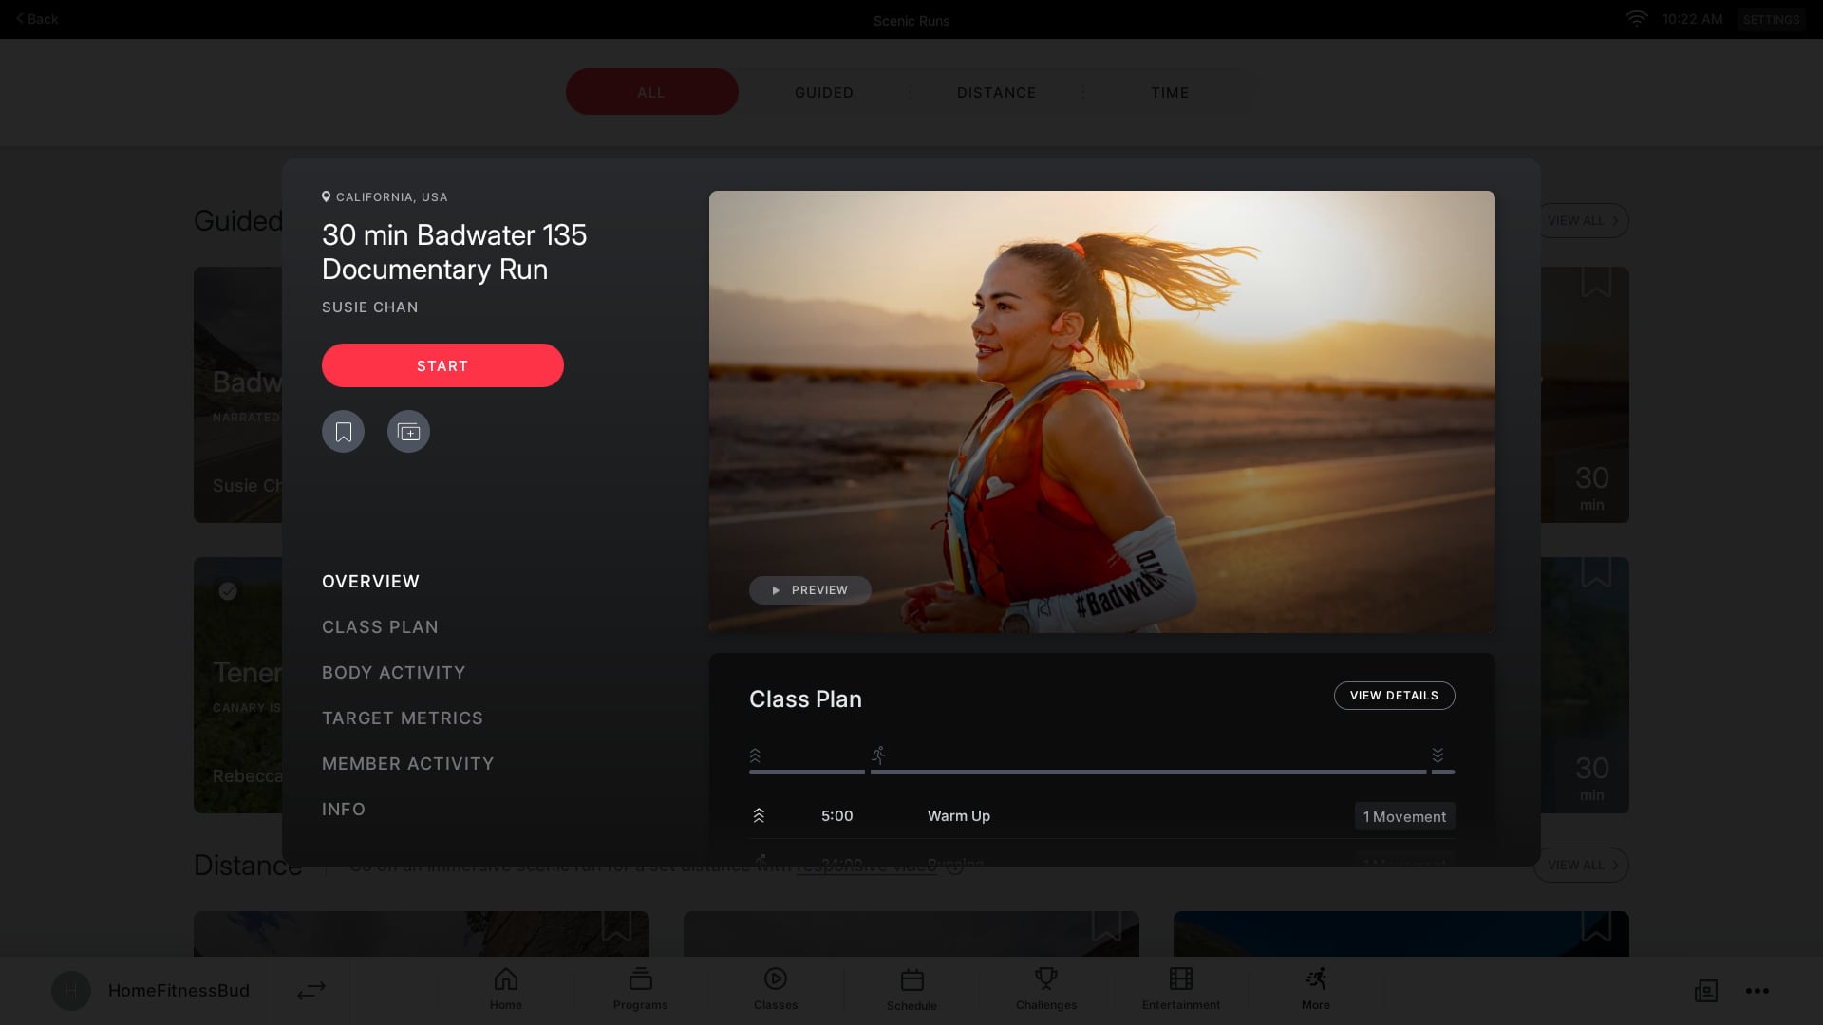
Task: Jump to Class Plan section
Action: tap(380, 627)
